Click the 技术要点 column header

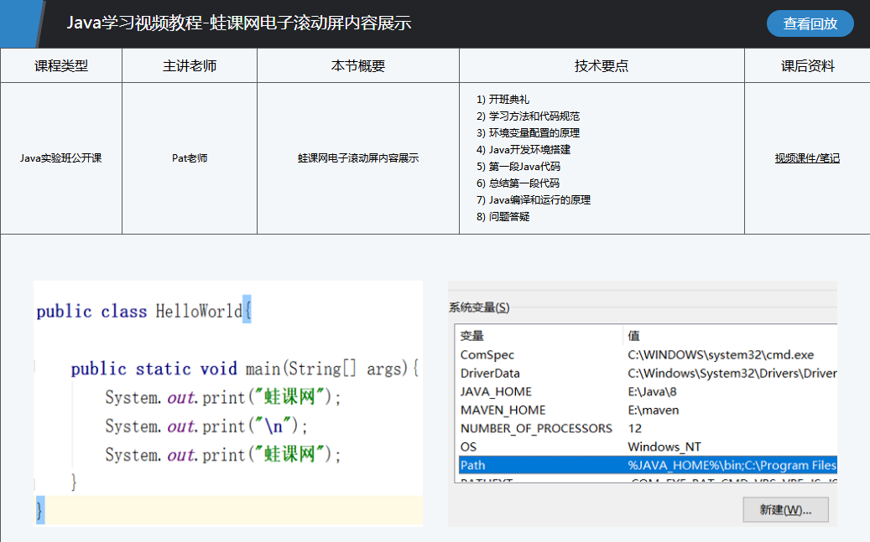tap(602, 66)
